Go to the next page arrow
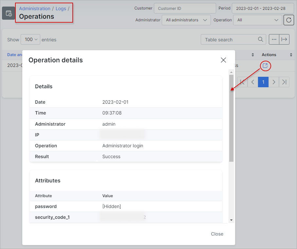 click(x=274, y=82)
